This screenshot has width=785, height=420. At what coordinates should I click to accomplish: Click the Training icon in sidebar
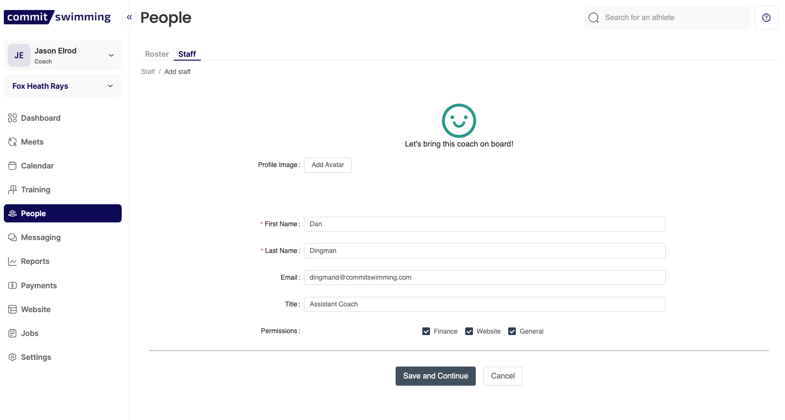click(x=12, y=189)
